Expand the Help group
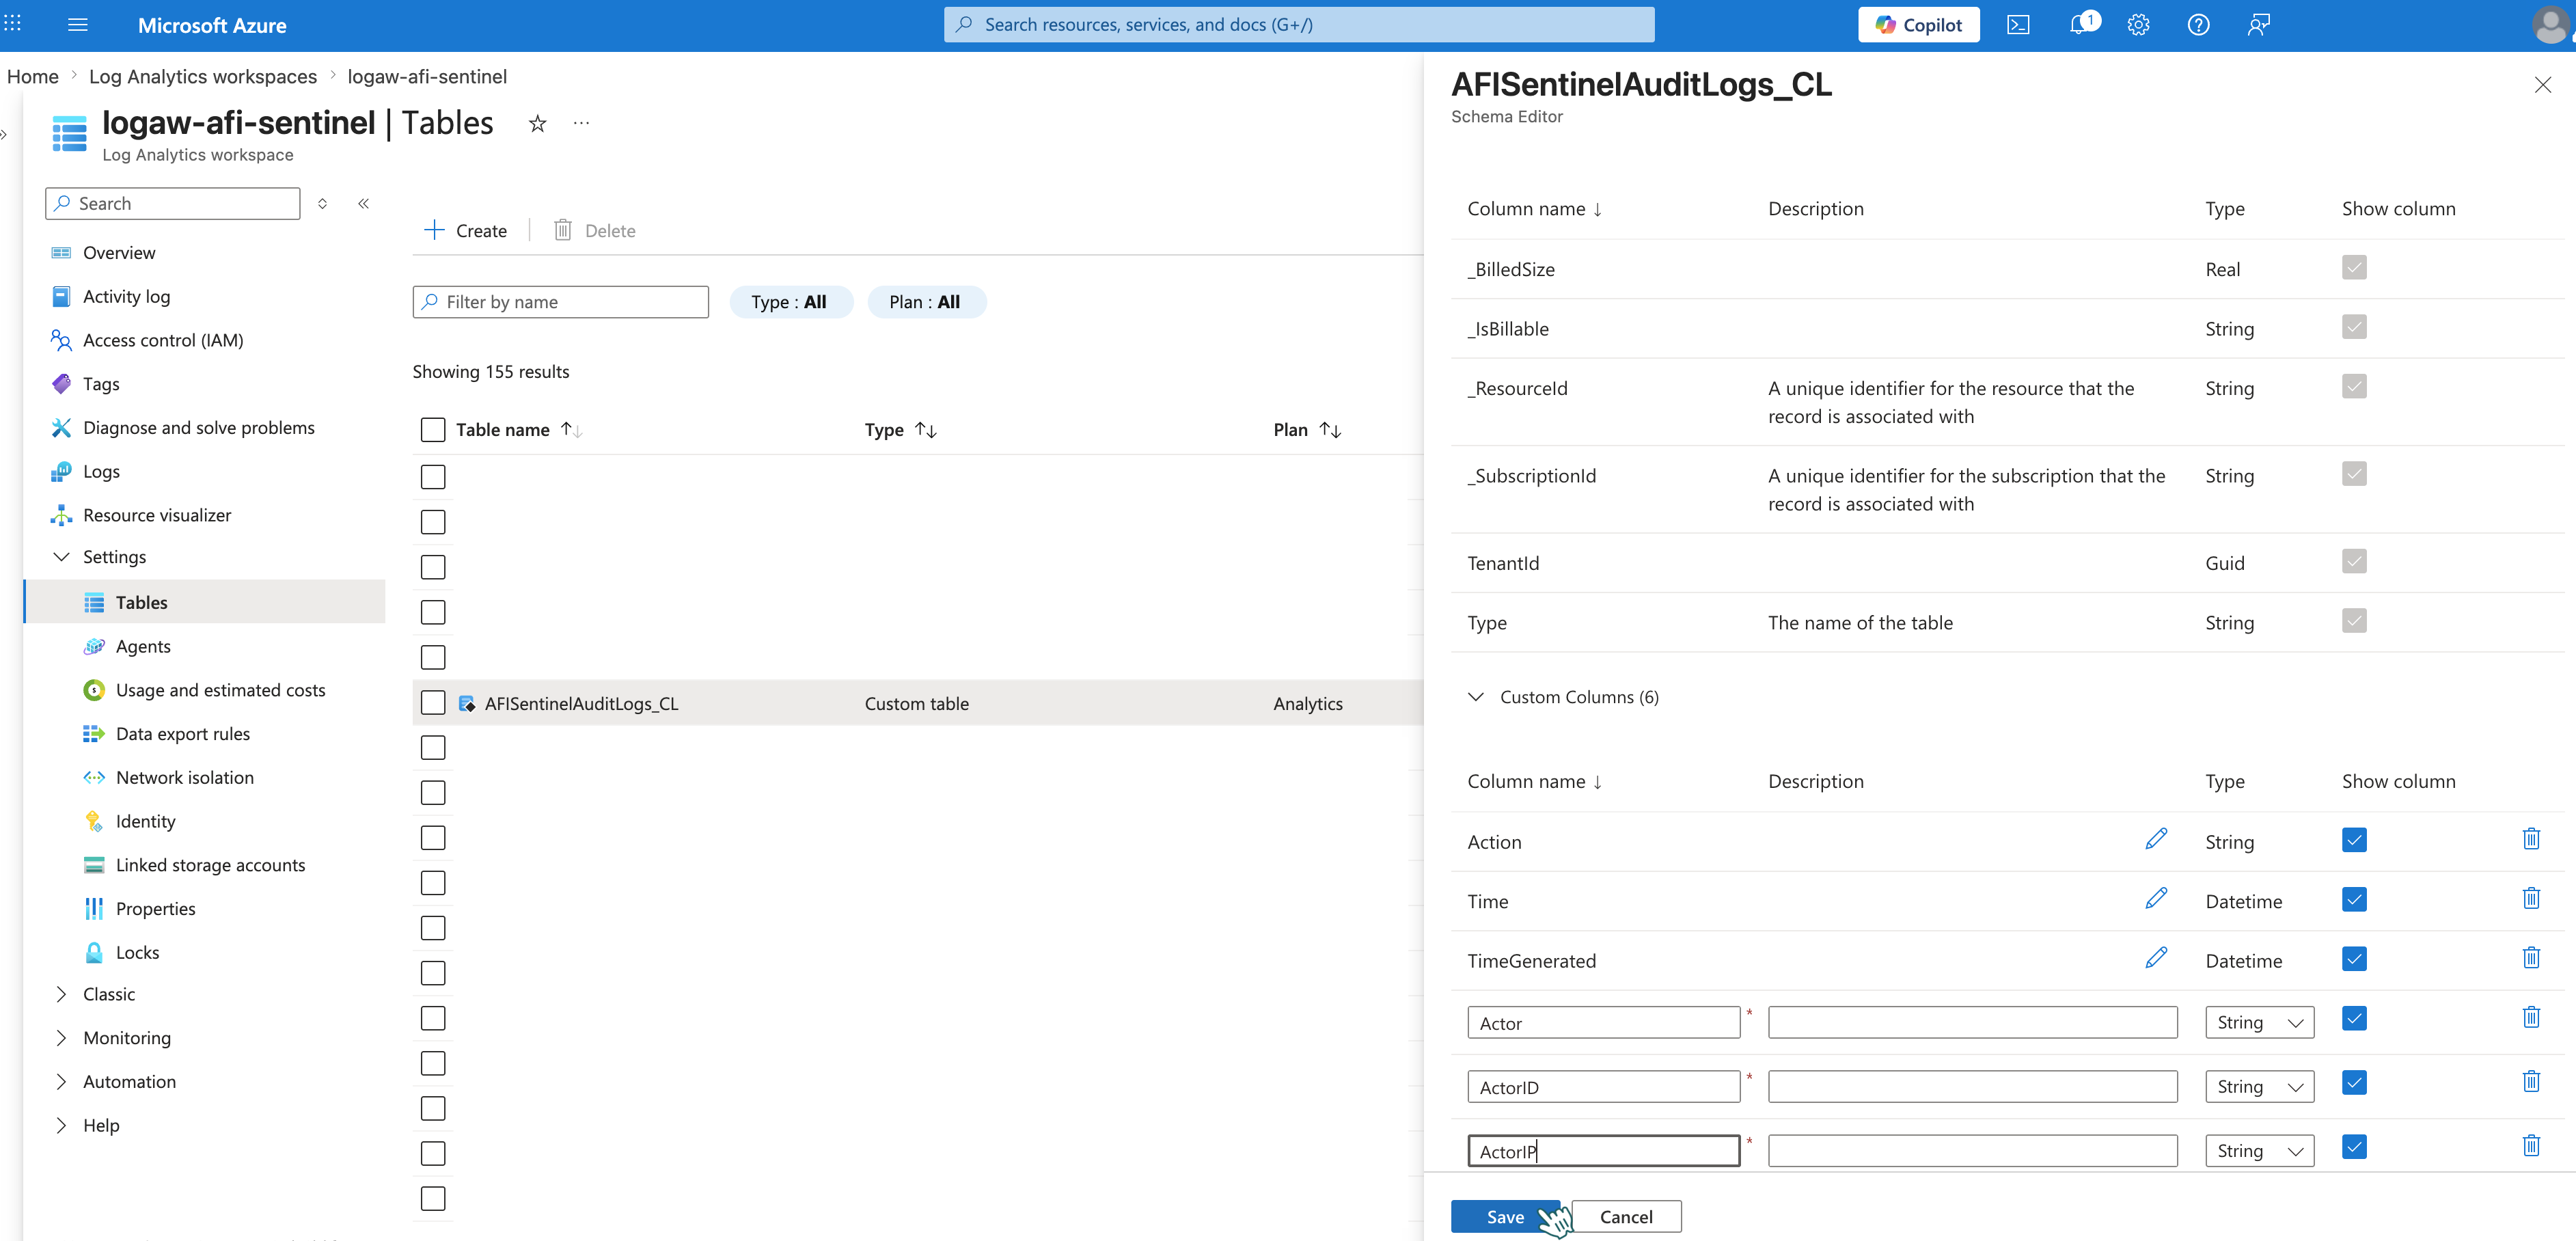Image resolution: width=2576 pixels, height=1241 pixels. pos(61,1125)
